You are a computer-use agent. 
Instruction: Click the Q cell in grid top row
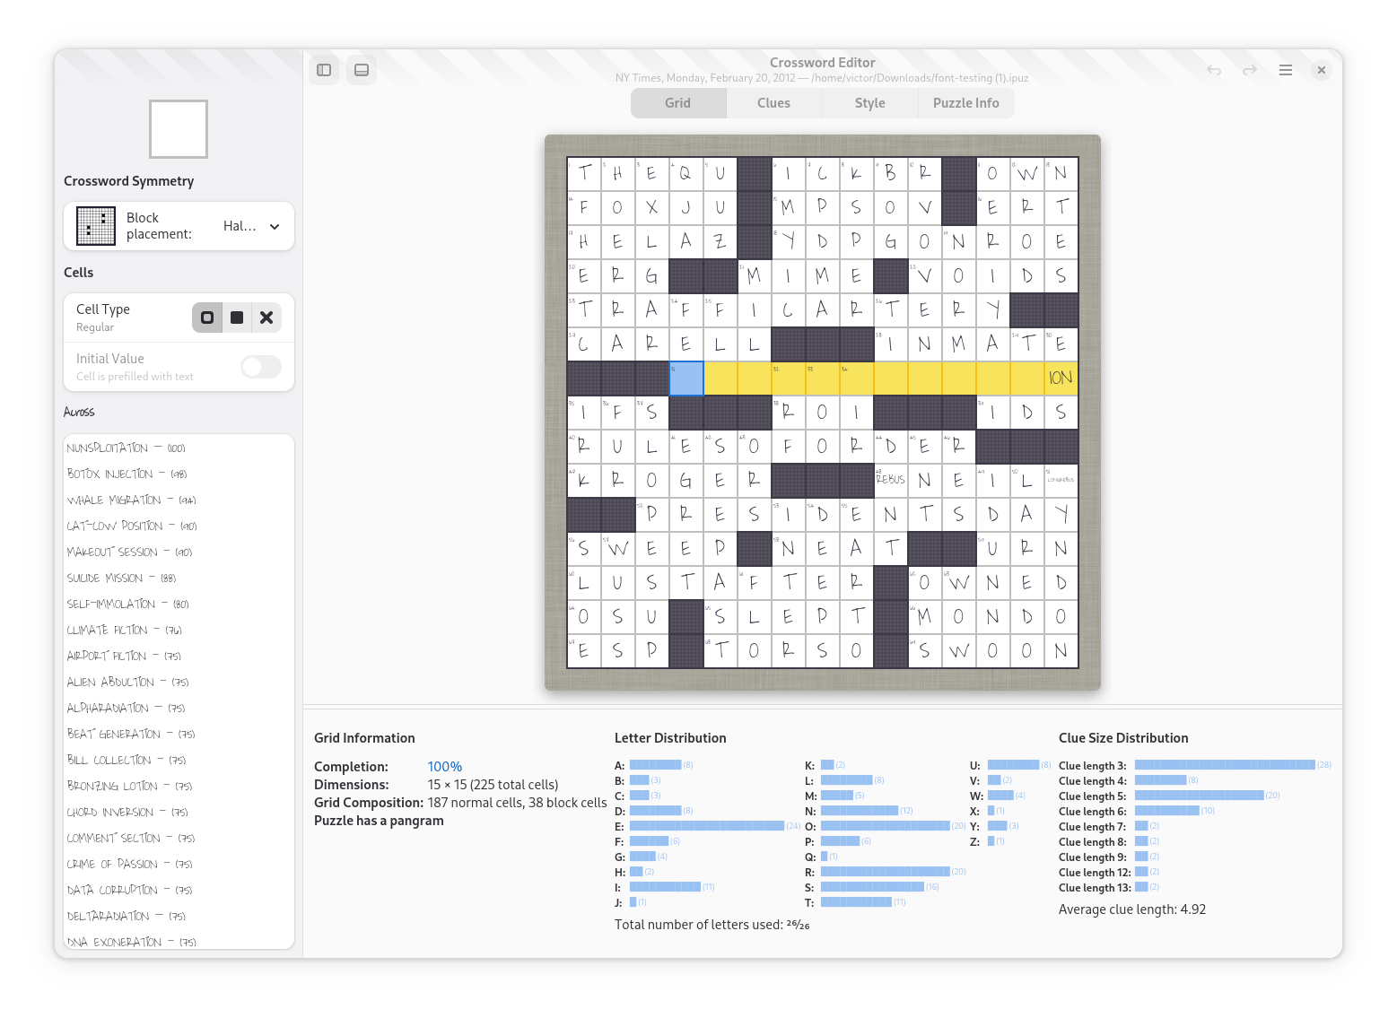[686, 173]
